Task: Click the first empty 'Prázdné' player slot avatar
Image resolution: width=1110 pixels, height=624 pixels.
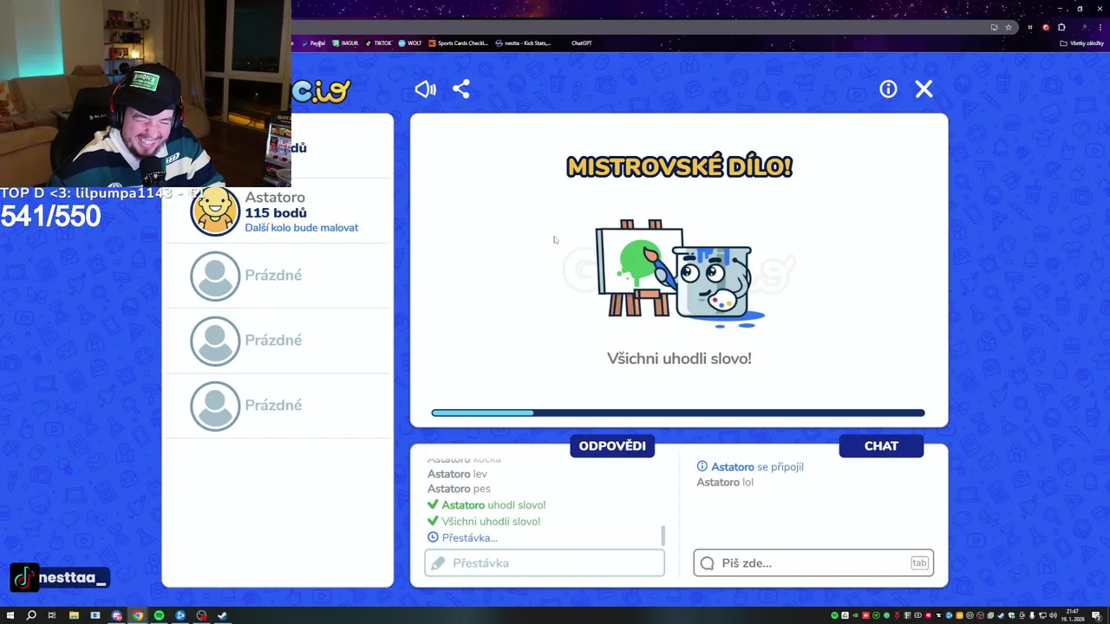Action: click(215, 276)
